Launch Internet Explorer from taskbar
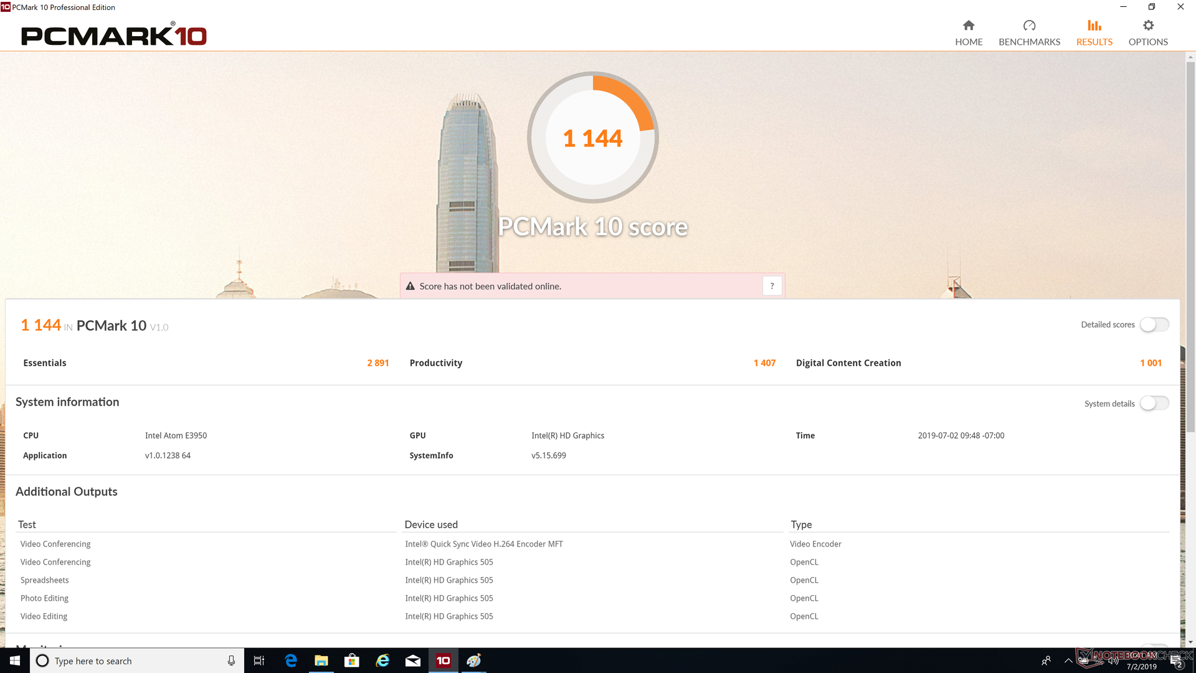 382,661
